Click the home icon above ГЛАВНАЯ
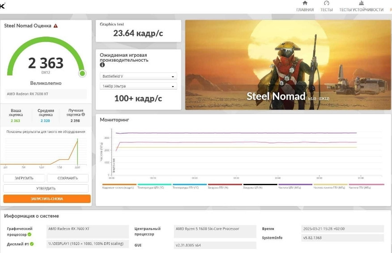392x253 pixels. [305, 3]
